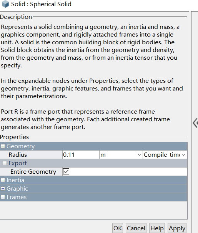Click the Graphic section header text

pos(17,189)
